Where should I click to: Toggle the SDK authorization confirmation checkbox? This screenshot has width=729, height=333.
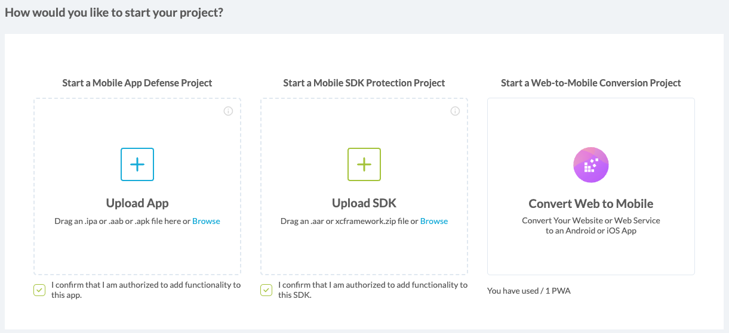(266, 290)
